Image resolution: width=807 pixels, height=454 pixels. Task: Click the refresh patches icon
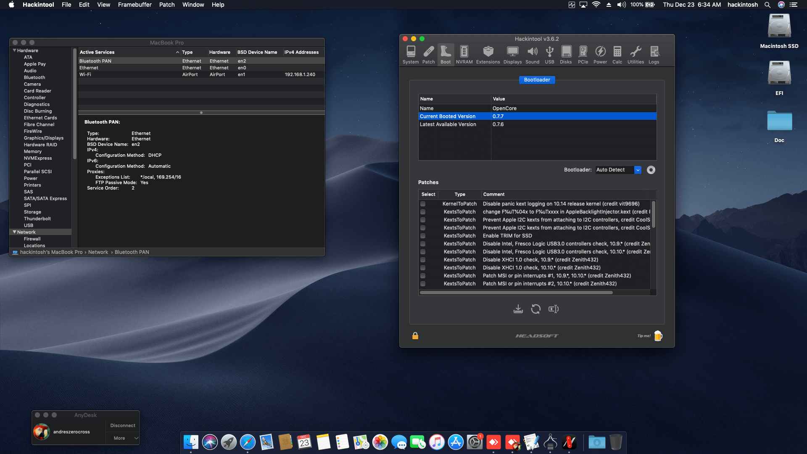pyautogui.click(x=535, y=309)
